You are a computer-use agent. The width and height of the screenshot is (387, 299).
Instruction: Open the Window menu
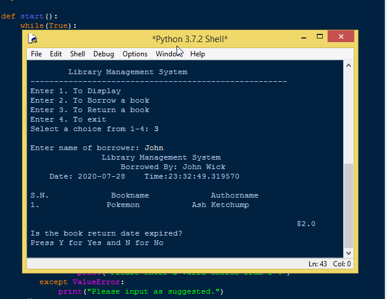coord(168,54)
